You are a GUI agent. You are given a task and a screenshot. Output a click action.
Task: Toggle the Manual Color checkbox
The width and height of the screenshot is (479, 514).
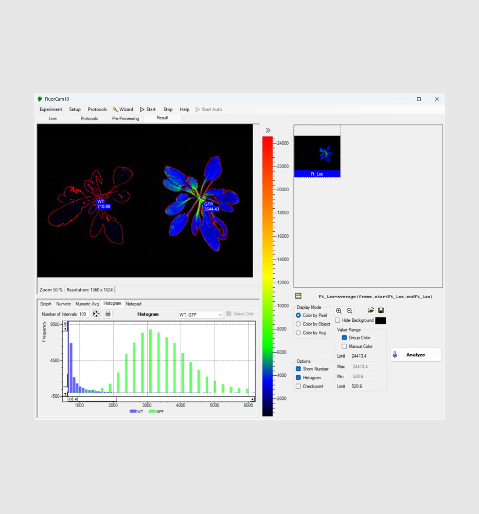tap(345, 346)
